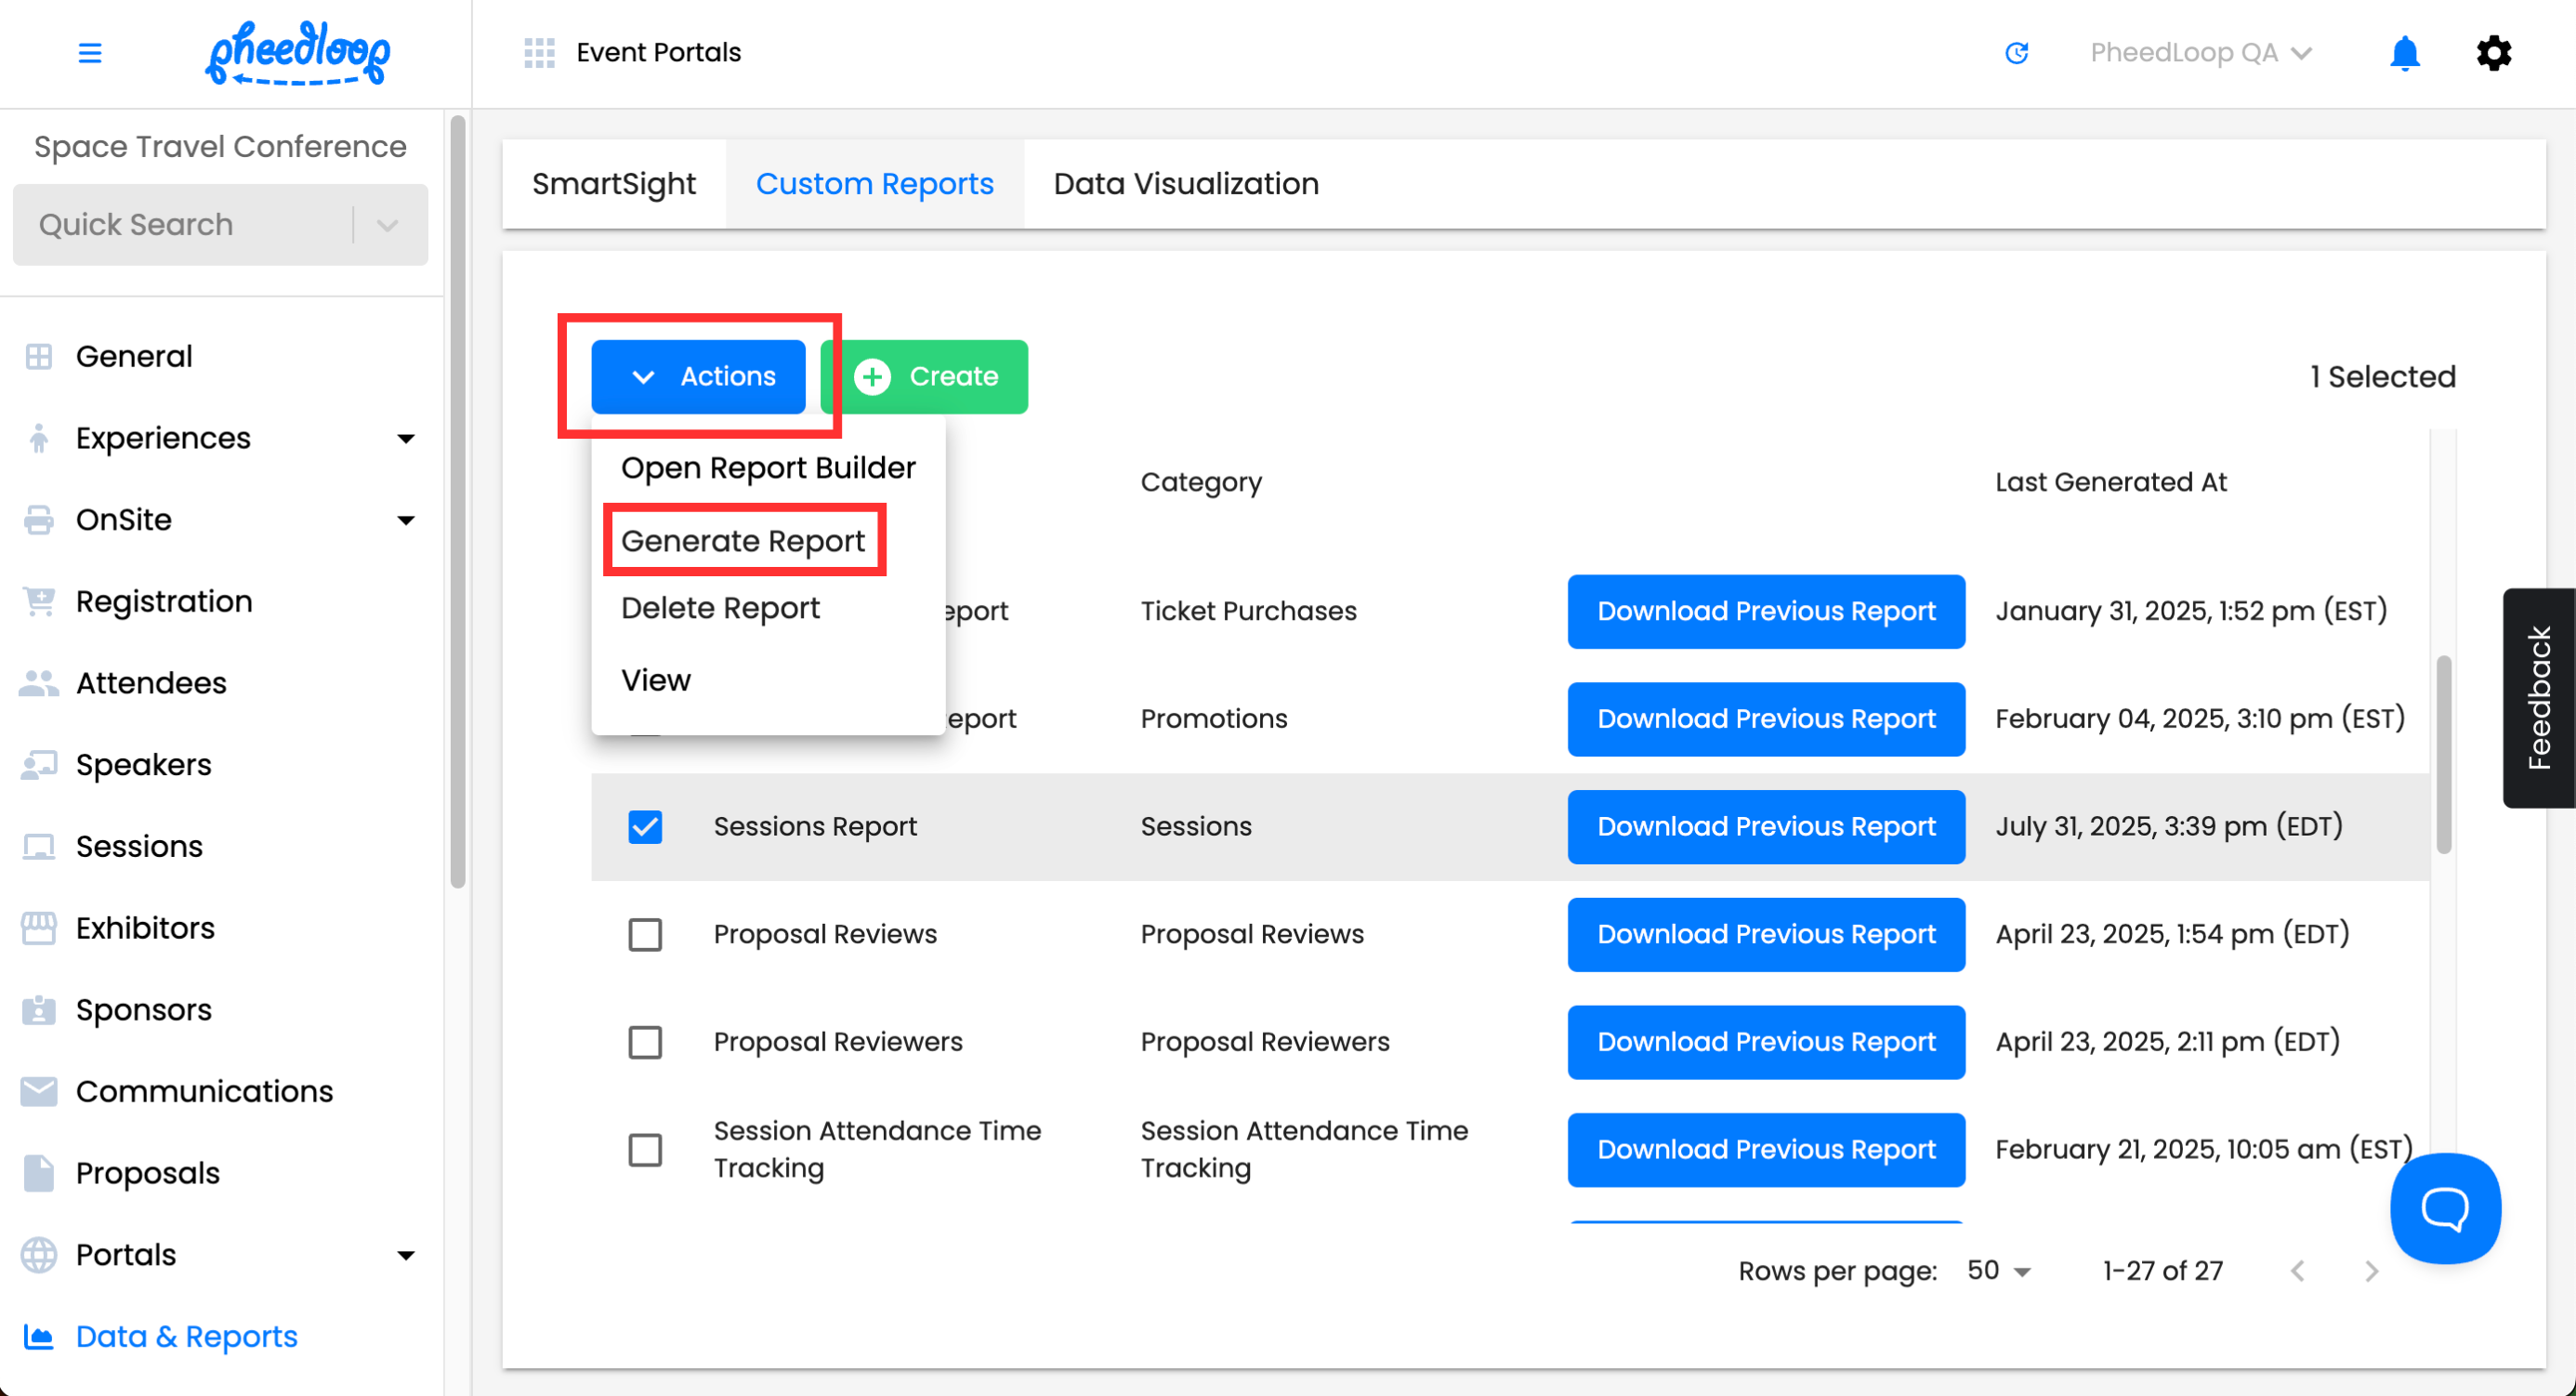Image resolution: width=2576 pixels, height=1396 pixels.
Task: Go to the previous page arrow
Action: pyautogui.click(x=2298, y=1271)
